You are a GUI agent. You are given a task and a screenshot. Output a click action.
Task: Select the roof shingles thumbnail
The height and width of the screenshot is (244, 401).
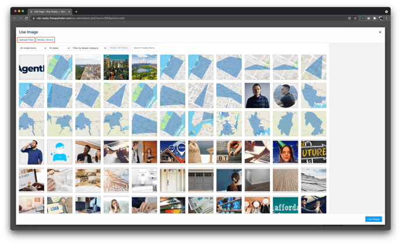[314, 180]
